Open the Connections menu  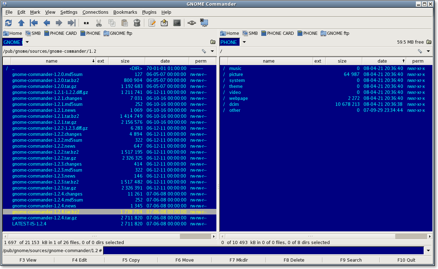click(x=95, y=12)
